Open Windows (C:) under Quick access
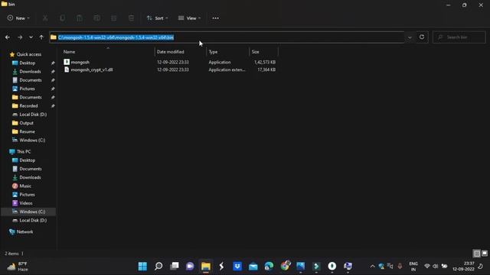The height and width of the screenshot is (275, 490). (x=32, y=140)
